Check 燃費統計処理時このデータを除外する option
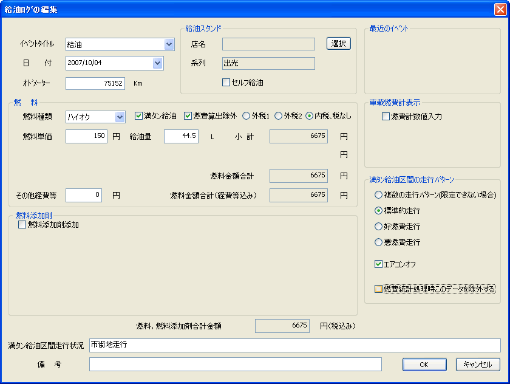Screen dimensions: 510x384 (x=379, y=289)
